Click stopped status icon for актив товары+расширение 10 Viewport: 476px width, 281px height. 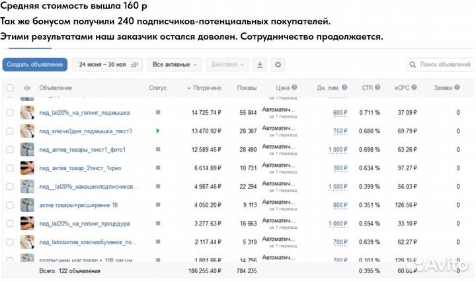point(158,204)
